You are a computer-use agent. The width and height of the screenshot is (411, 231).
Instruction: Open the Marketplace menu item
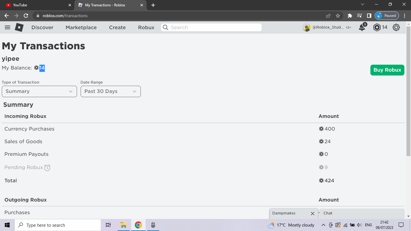coord(81,27)
